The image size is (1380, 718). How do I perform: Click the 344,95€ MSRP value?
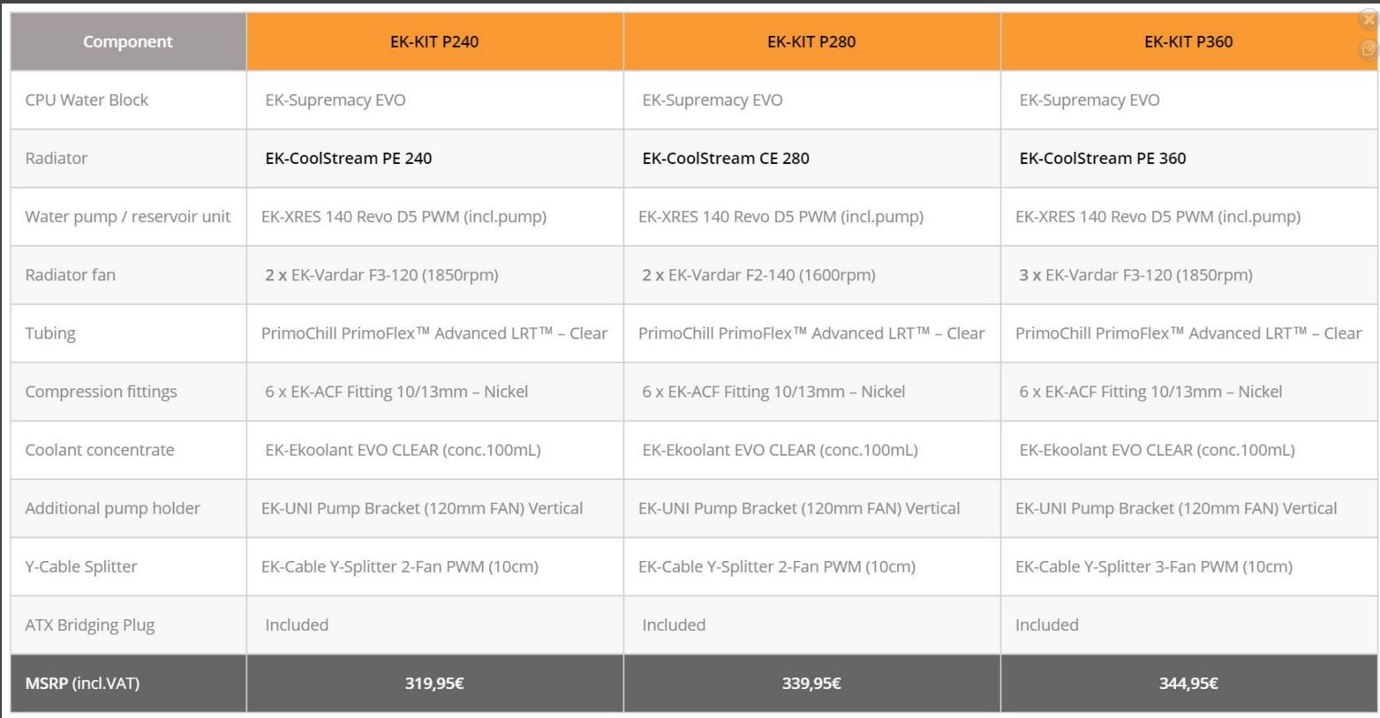point(1188,684)
